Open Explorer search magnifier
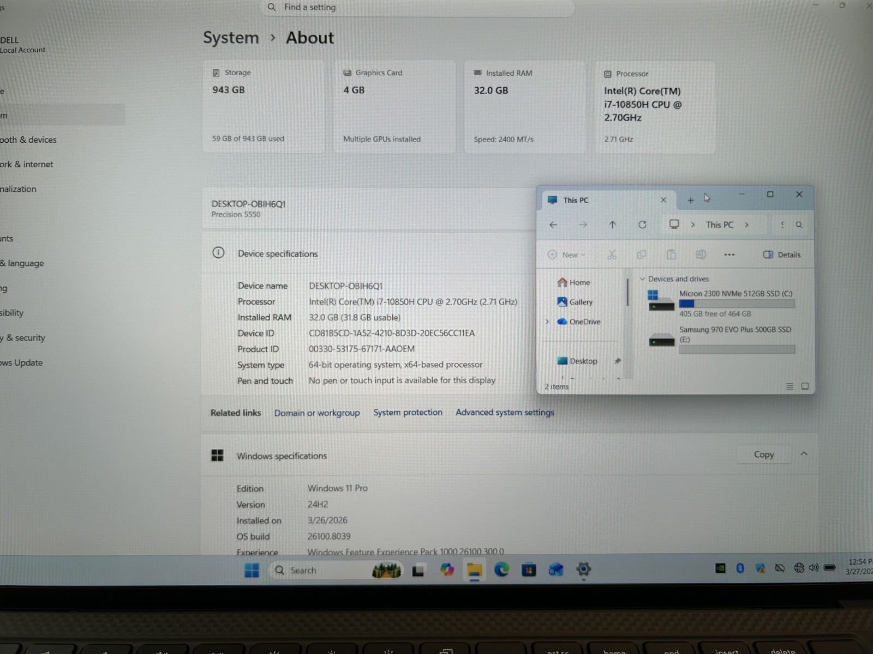Image resolution: width=873 pixels, height=654 pixels. click(799, 225)
